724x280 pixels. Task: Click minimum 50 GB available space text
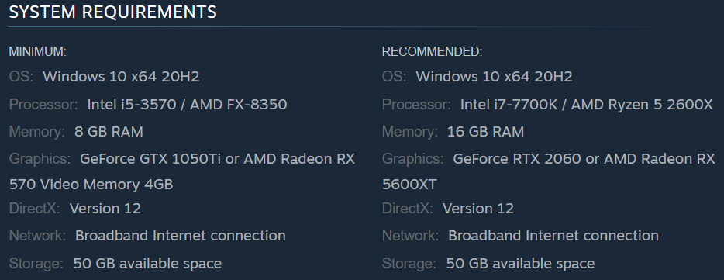coord(147,264)
